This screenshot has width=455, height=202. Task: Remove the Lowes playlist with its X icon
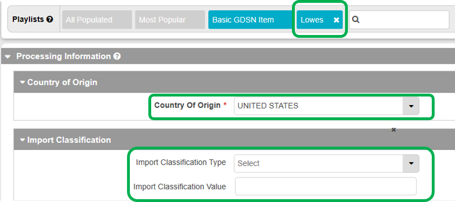point(336,20)
